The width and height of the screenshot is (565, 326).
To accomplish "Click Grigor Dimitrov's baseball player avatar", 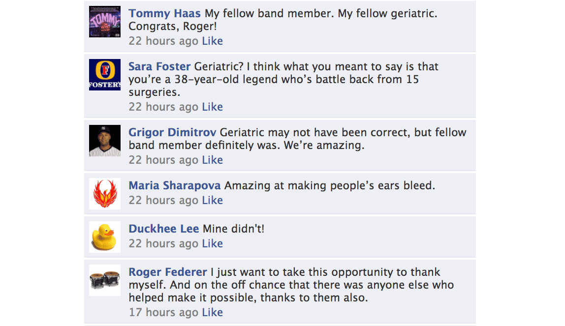I will (x=105, y=141).
